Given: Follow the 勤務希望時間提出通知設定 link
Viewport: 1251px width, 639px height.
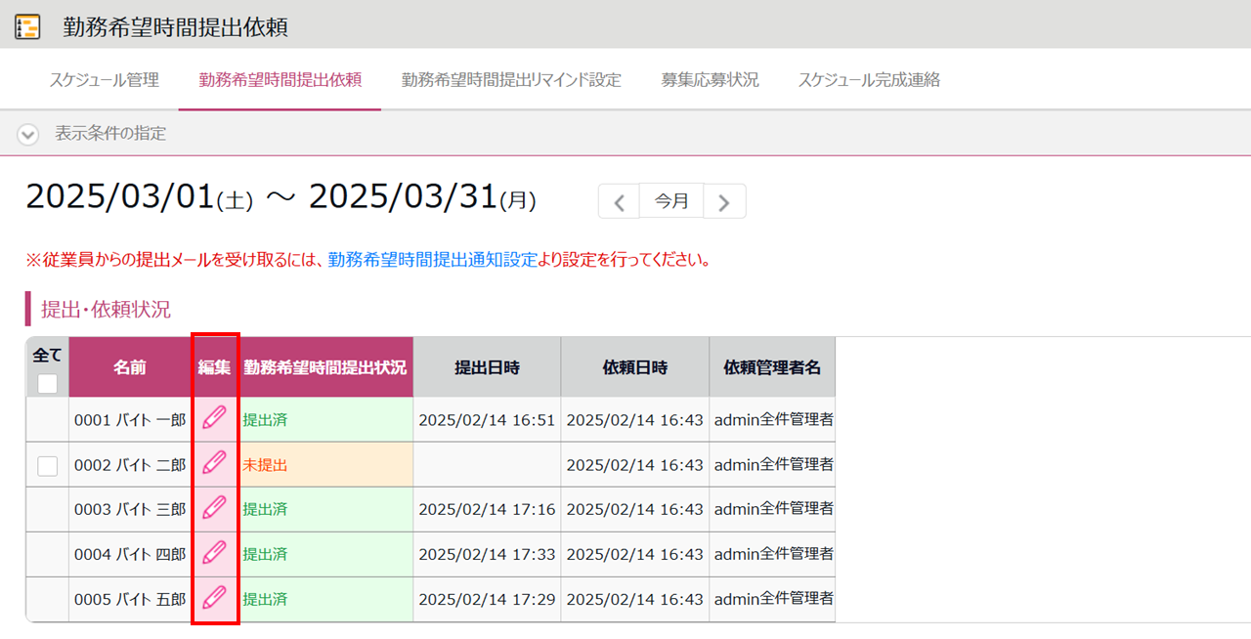Looking at the screenshot, I should [433, 260].
